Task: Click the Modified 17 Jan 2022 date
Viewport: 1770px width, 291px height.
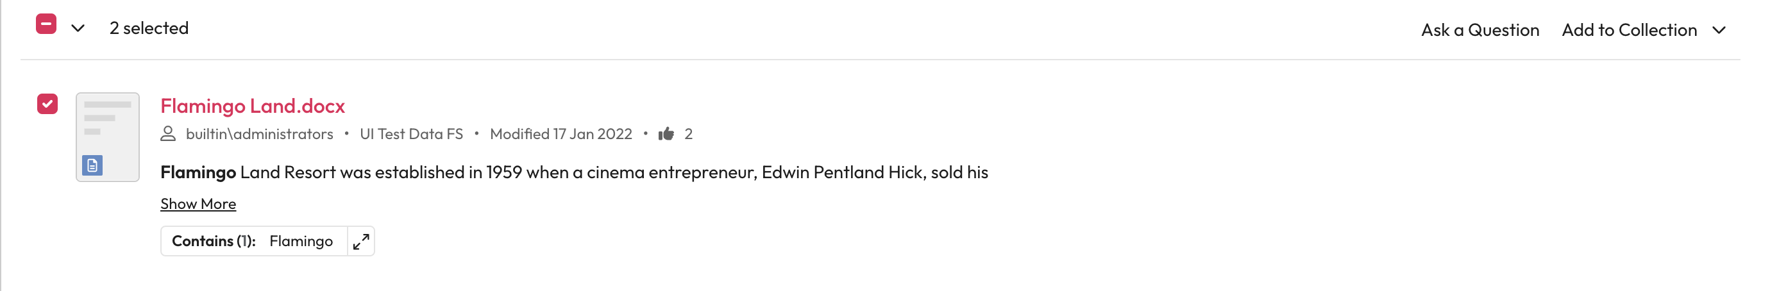Action: pos(560,134)
